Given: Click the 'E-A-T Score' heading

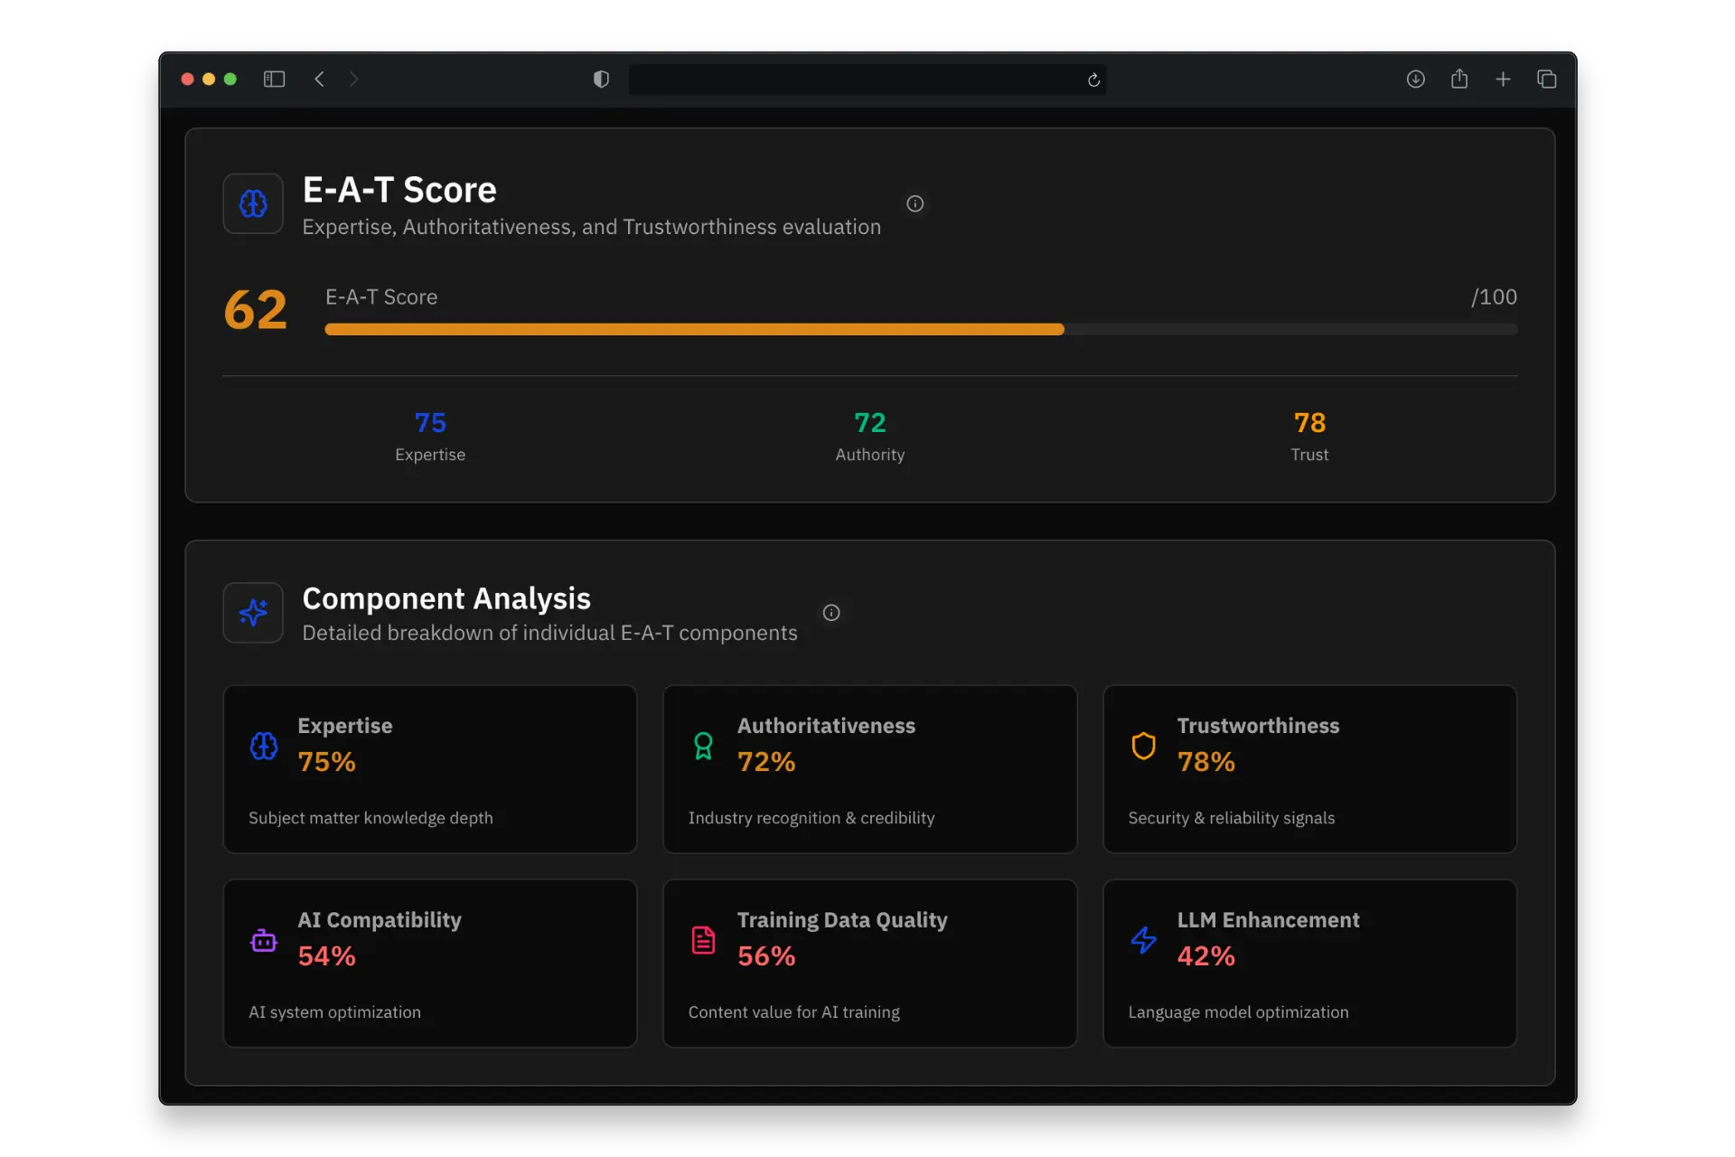Looking at the screenshot, I should pyautogui.click(x=399, y=190).
